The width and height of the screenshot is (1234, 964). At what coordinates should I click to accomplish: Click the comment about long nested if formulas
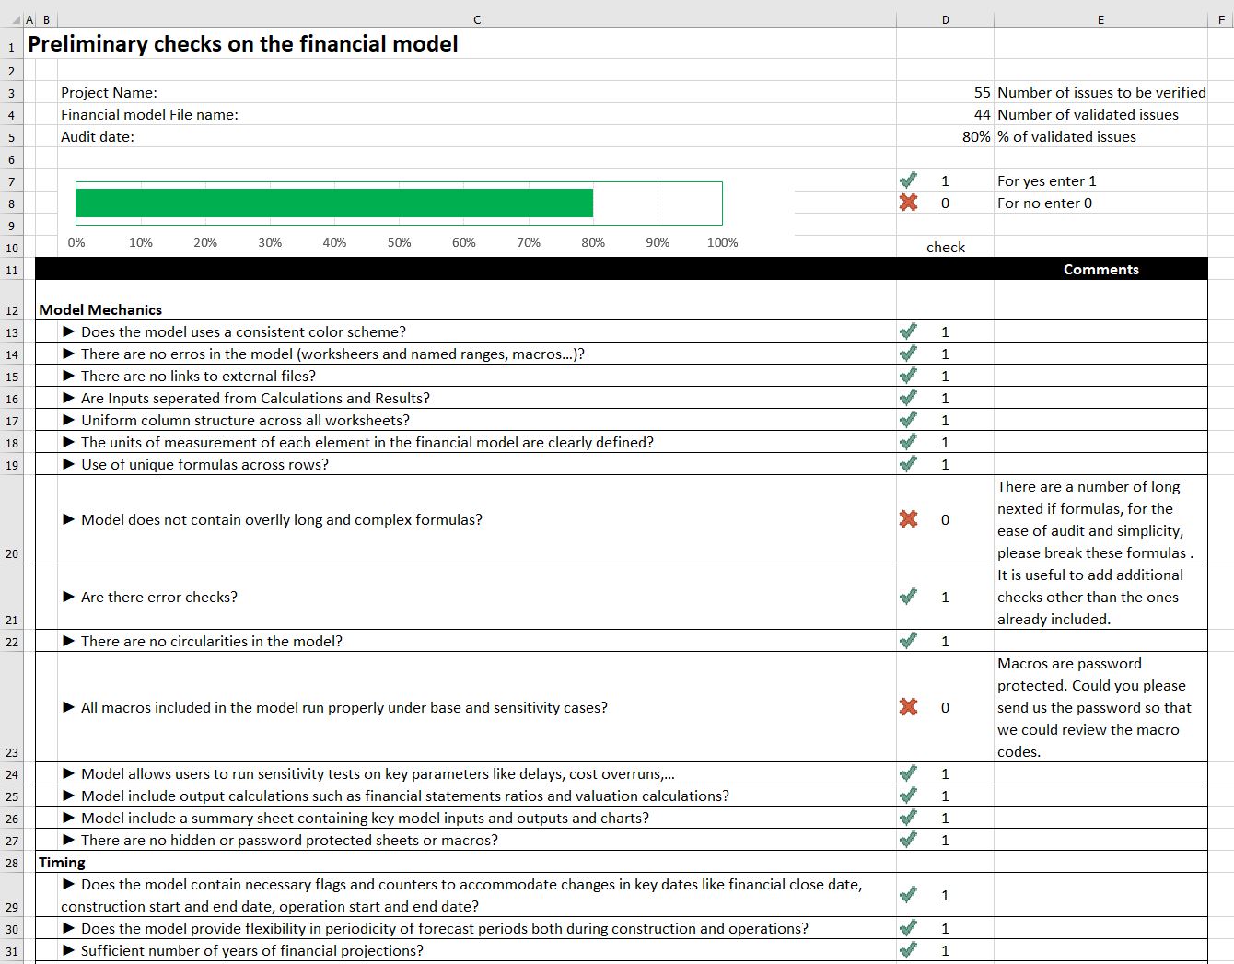[x=1100, y=519]
